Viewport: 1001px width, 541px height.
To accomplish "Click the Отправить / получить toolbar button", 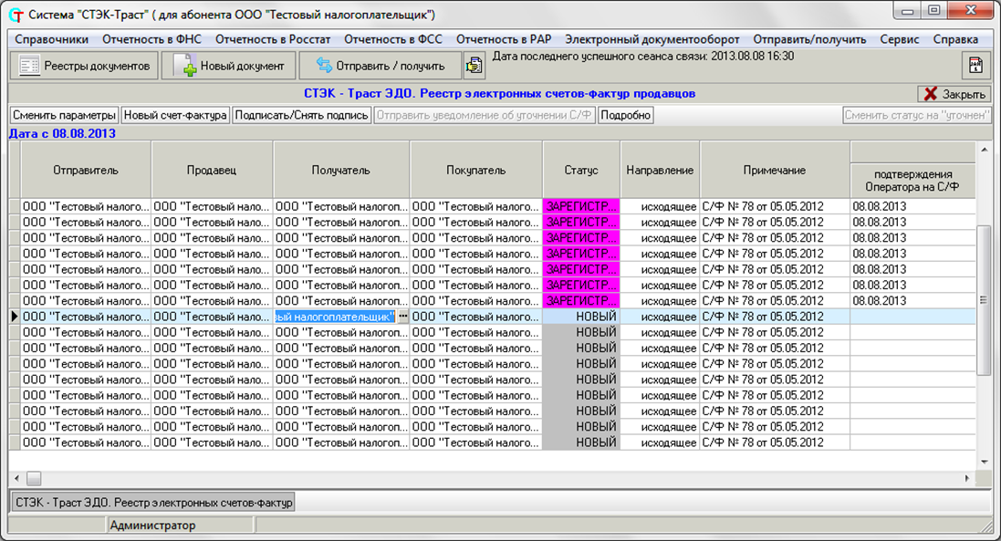I will tap(380, 66).
